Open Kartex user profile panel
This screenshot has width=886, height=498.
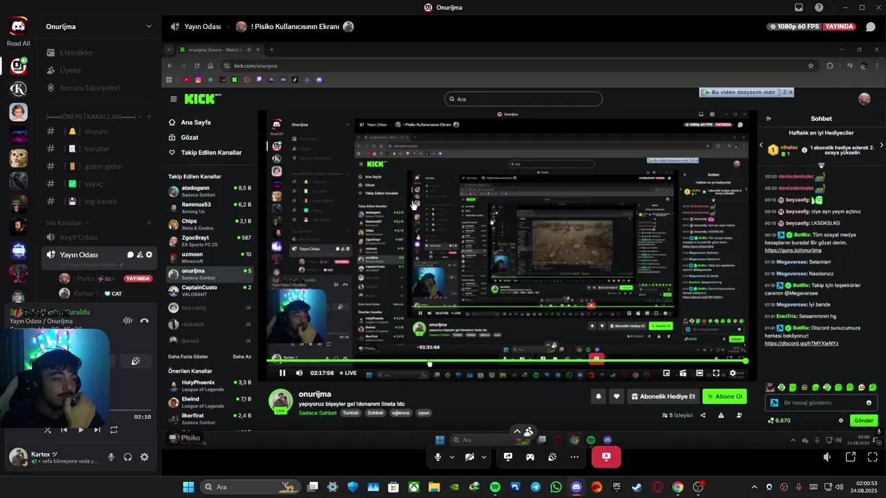pos(53,457)
